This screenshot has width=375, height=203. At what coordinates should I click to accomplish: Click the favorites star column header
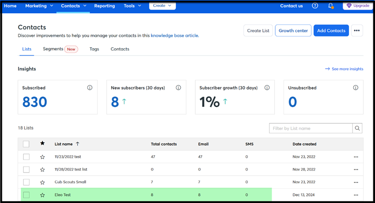[43, 143]
